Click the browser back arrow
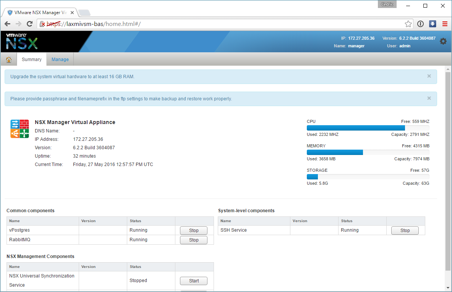Screen dimensions: 452x292 [x=8, y=24]
